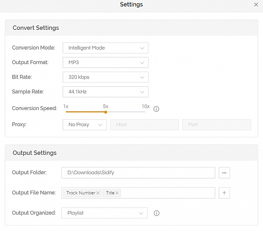263x231 pixels.
Task: Click the Conversion Speed slider handle
Action: coord(106,112)
